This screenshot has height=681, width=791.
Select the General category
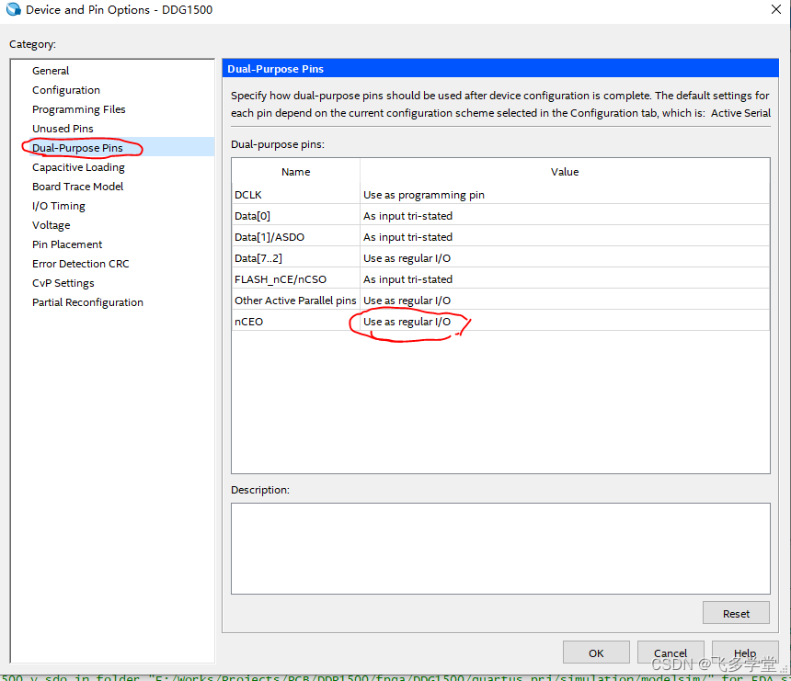pyautogui.click(x=51, y=70)
